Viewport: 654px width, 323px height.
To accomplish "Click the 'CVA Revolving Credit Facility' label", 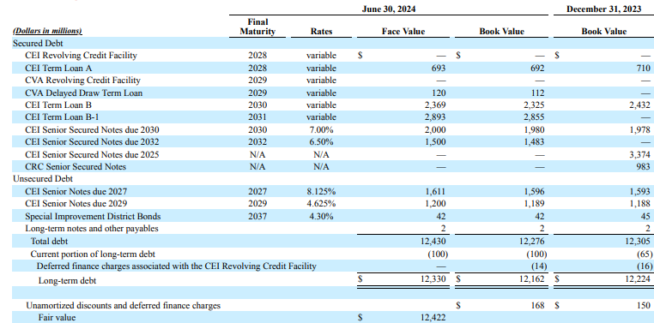I will tap(82, 80).
